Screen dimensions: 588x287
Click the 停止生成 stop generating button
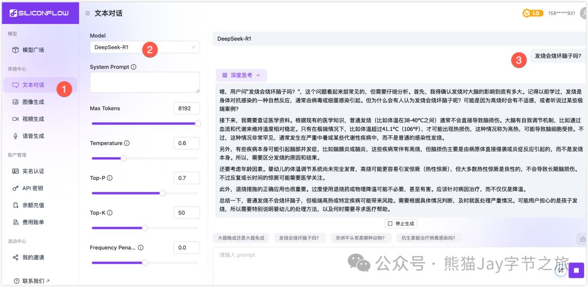click(x=401, y=223)
